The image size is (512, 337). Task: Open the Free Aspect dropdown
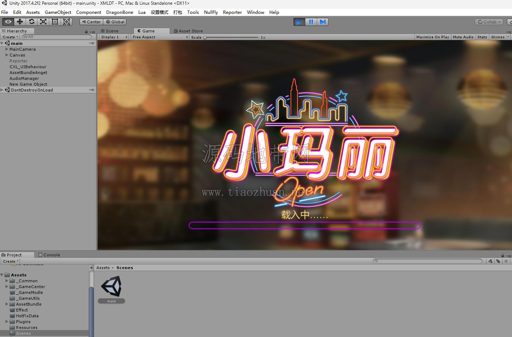(160, 37)
